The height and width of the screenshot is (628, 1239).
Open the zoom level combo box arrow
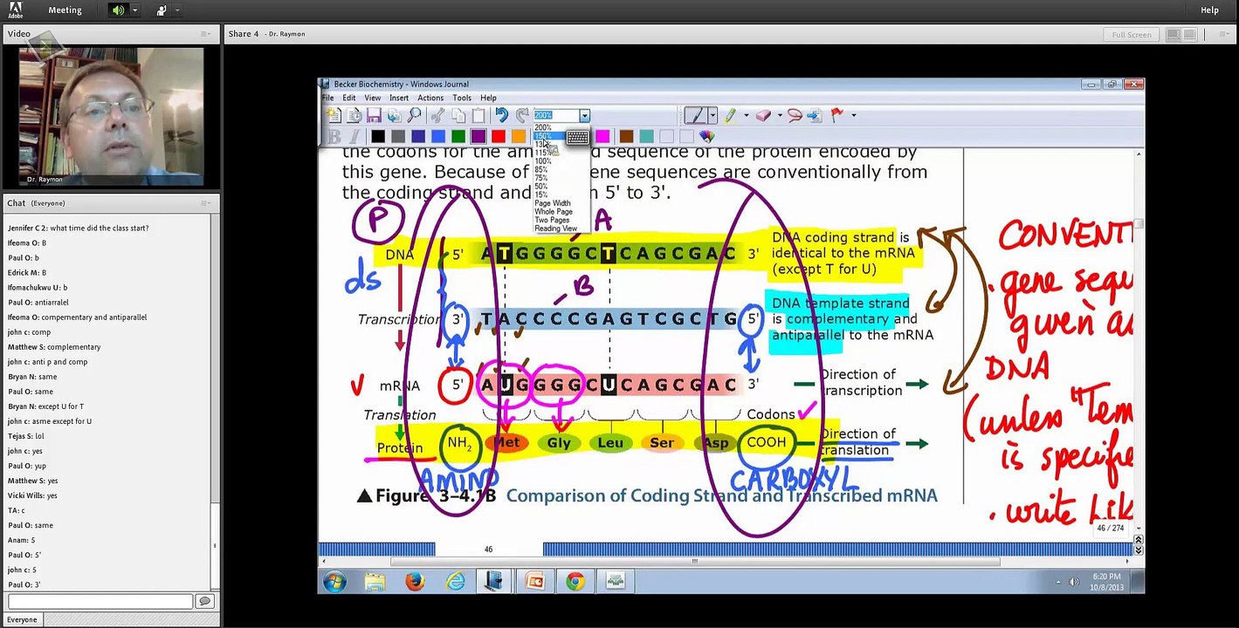tap(584, 115)
